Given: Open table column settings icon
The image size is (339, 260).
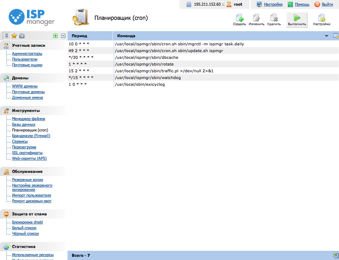Looking at the screenshot, I should pos(335,36).
